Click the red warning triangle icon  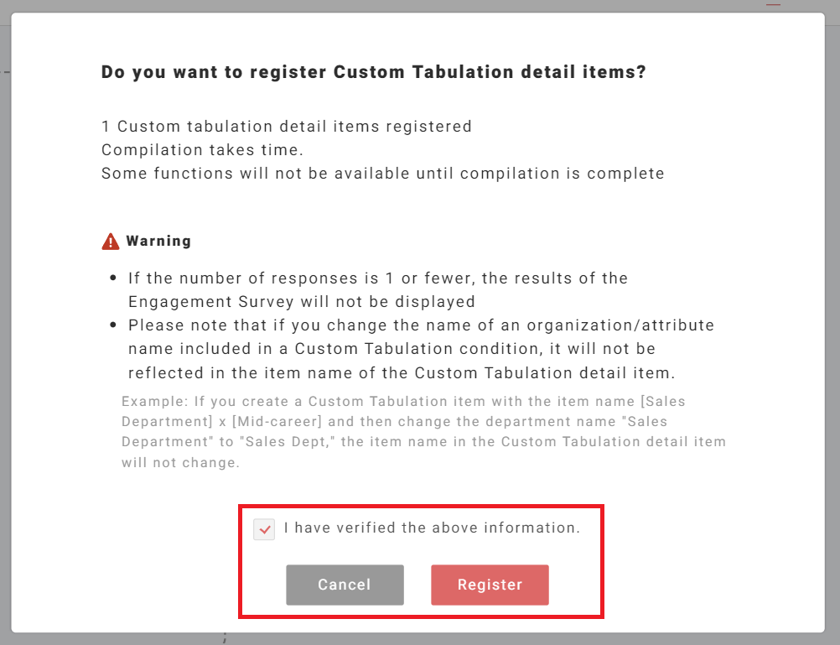[x=111, y=242]
